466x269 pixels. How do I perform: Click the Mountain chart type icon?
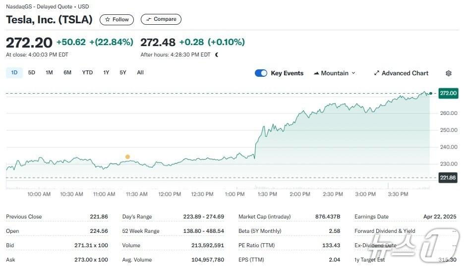click(x=316, y=73)
